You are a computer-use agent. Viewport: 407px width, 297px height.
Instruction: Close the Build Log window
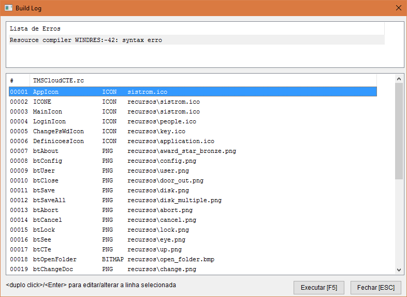[398, 8]
